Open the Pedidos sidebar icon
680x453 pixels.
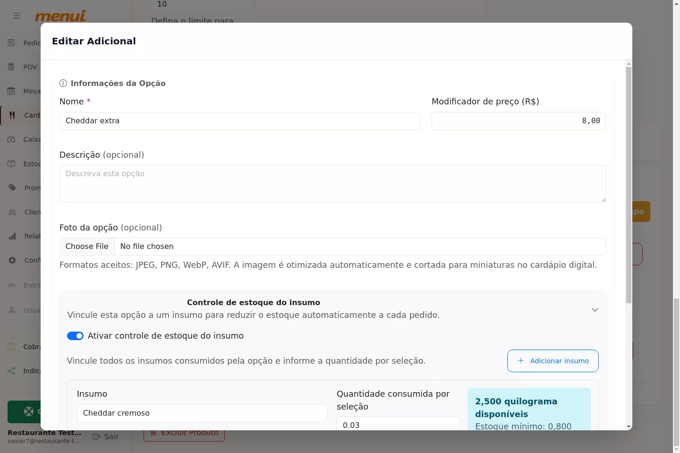[x=11, y=43]
